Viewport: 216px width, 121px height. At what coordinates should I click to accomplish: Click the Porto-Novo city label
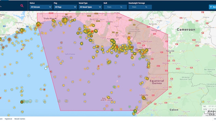(49, 19)
